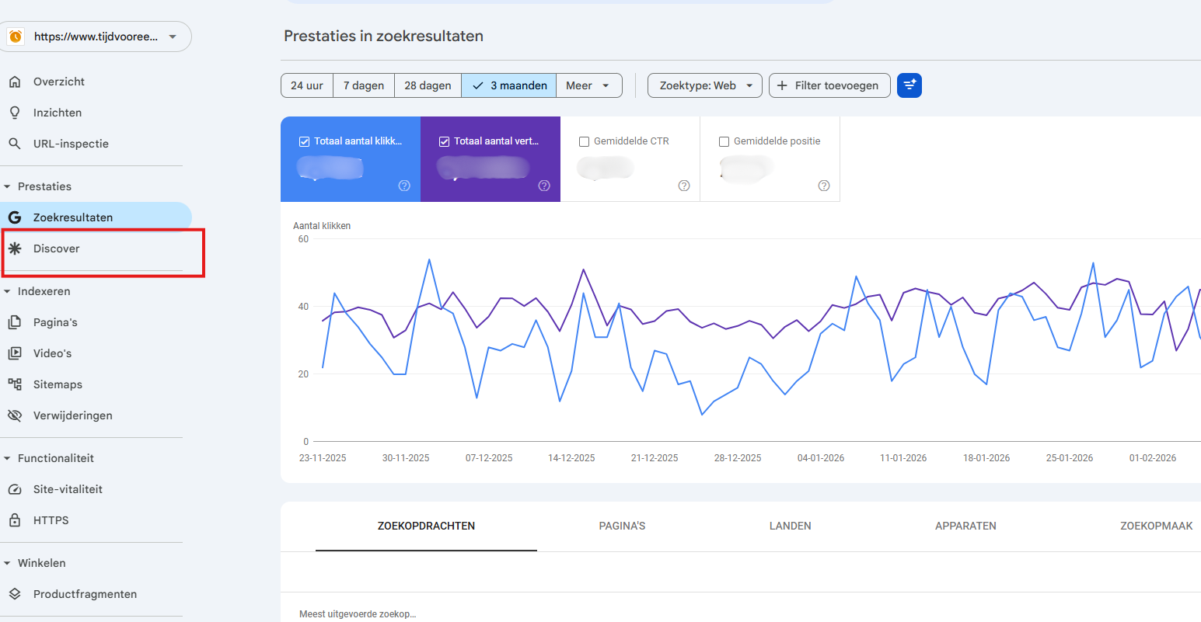The width and height of the screenshot is (1201, 622).
Task: Enable the Gemiddelde CTR checkbox
Action: point(584,141)
